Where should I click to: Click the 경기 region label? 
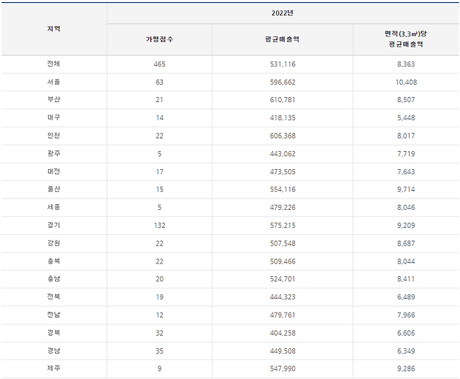pyautogui.click(x=53, y=225)
